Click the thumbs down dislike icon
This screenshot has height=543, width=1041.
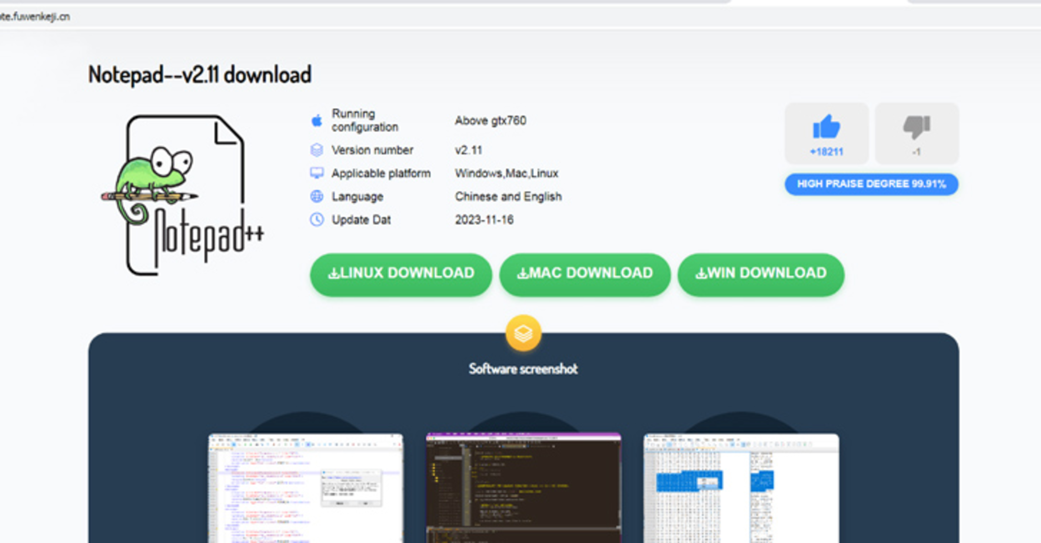(916, 126)
